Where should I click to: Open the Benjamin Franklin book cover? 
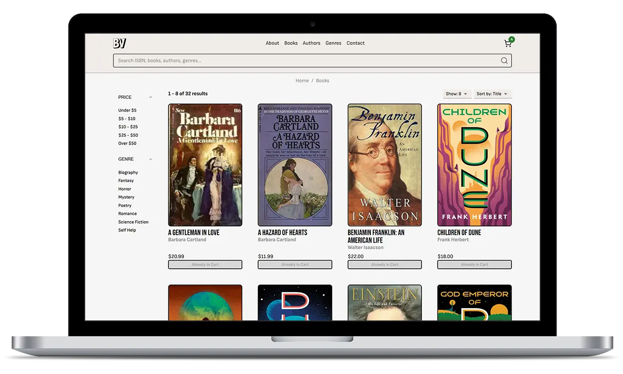click(x=385, y=165)
